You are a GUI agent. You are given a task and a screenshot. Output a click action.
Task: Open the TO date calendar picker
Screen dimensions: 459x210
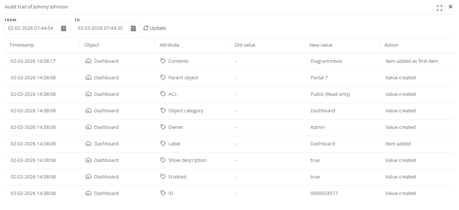coord(133,28)
